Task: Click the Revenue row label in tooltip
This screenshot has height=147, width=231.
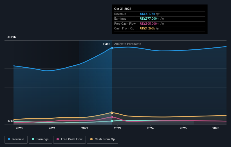Action: 120,14
